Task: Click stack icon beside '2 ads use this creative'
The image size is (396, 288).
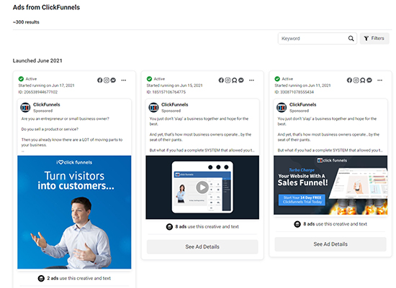Action: coord(41,279)
